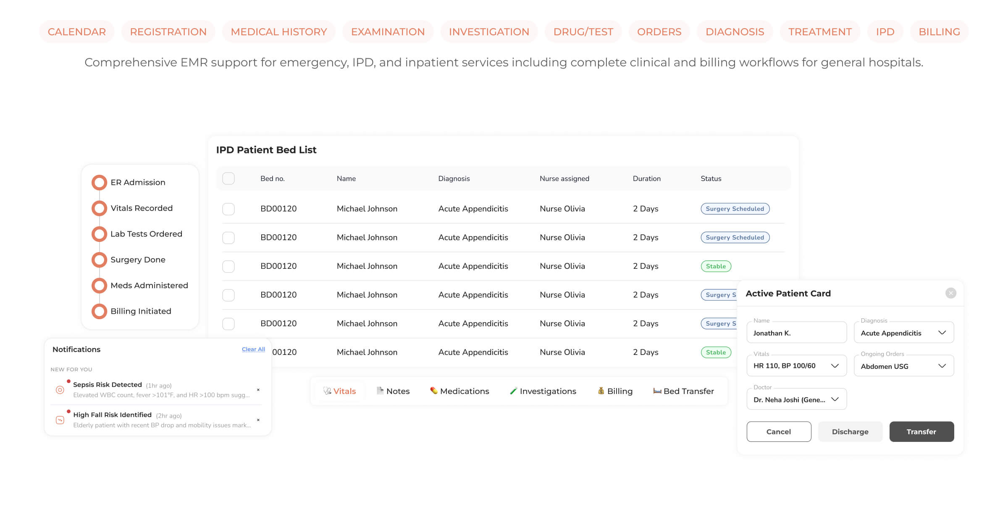Expand the Diagnosis Acute Appendicitis dropdown

pos(904,333)
